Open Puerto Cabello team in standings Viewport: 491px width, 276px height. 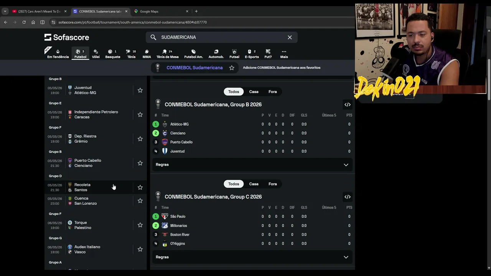point(252,142)
